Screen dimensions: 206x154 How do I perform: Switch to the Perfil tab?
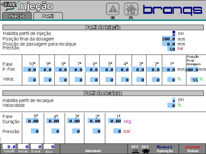pyautogui.click(x=48, y=16)
